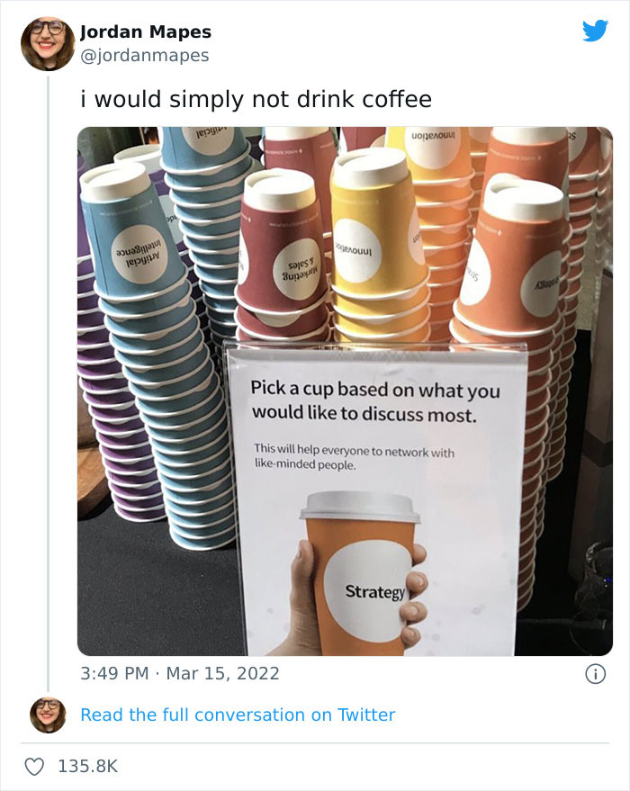
Task: Open the Jordan Mapes display name
Action: click(x=146, y=31)
